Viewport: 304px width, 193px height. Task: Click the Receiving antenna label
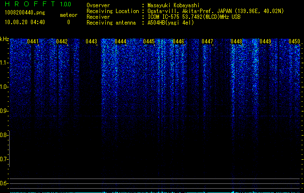pos(111,23)
